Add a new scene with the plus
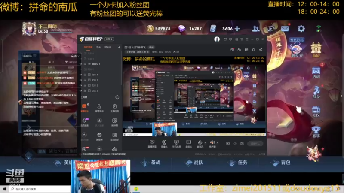 [119, 47]
